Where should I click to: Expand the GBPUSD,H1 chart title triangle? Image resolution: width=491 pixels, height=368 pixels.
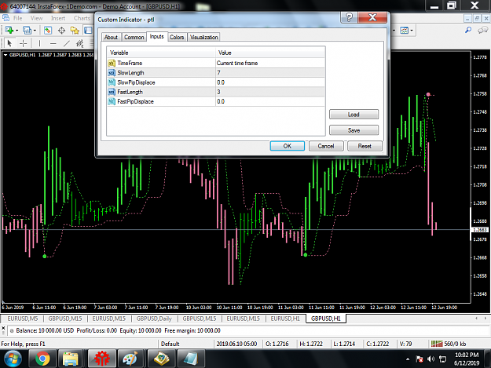(x=5, y=55)
